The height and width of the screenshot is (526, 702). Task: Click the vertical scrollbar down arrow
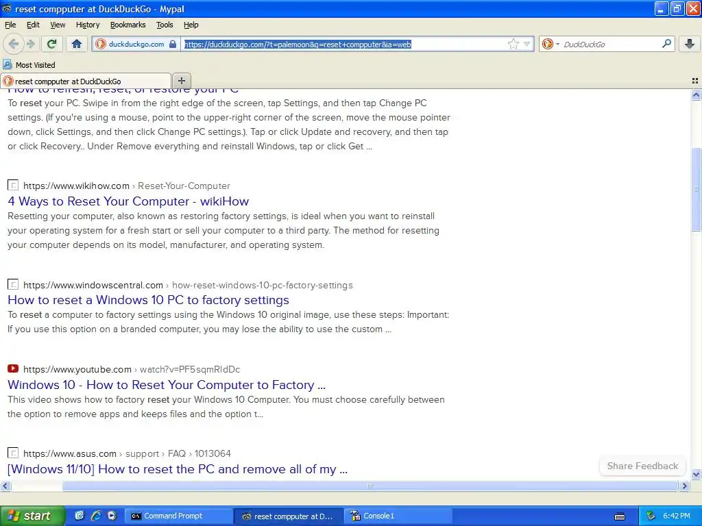(x=696, y=474)
